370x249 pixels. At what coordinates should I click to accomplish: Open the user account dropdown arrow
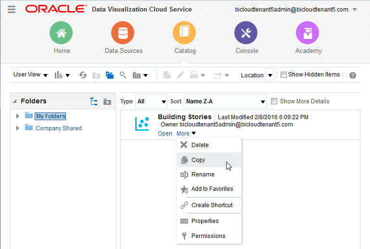(x=355, y=10)
